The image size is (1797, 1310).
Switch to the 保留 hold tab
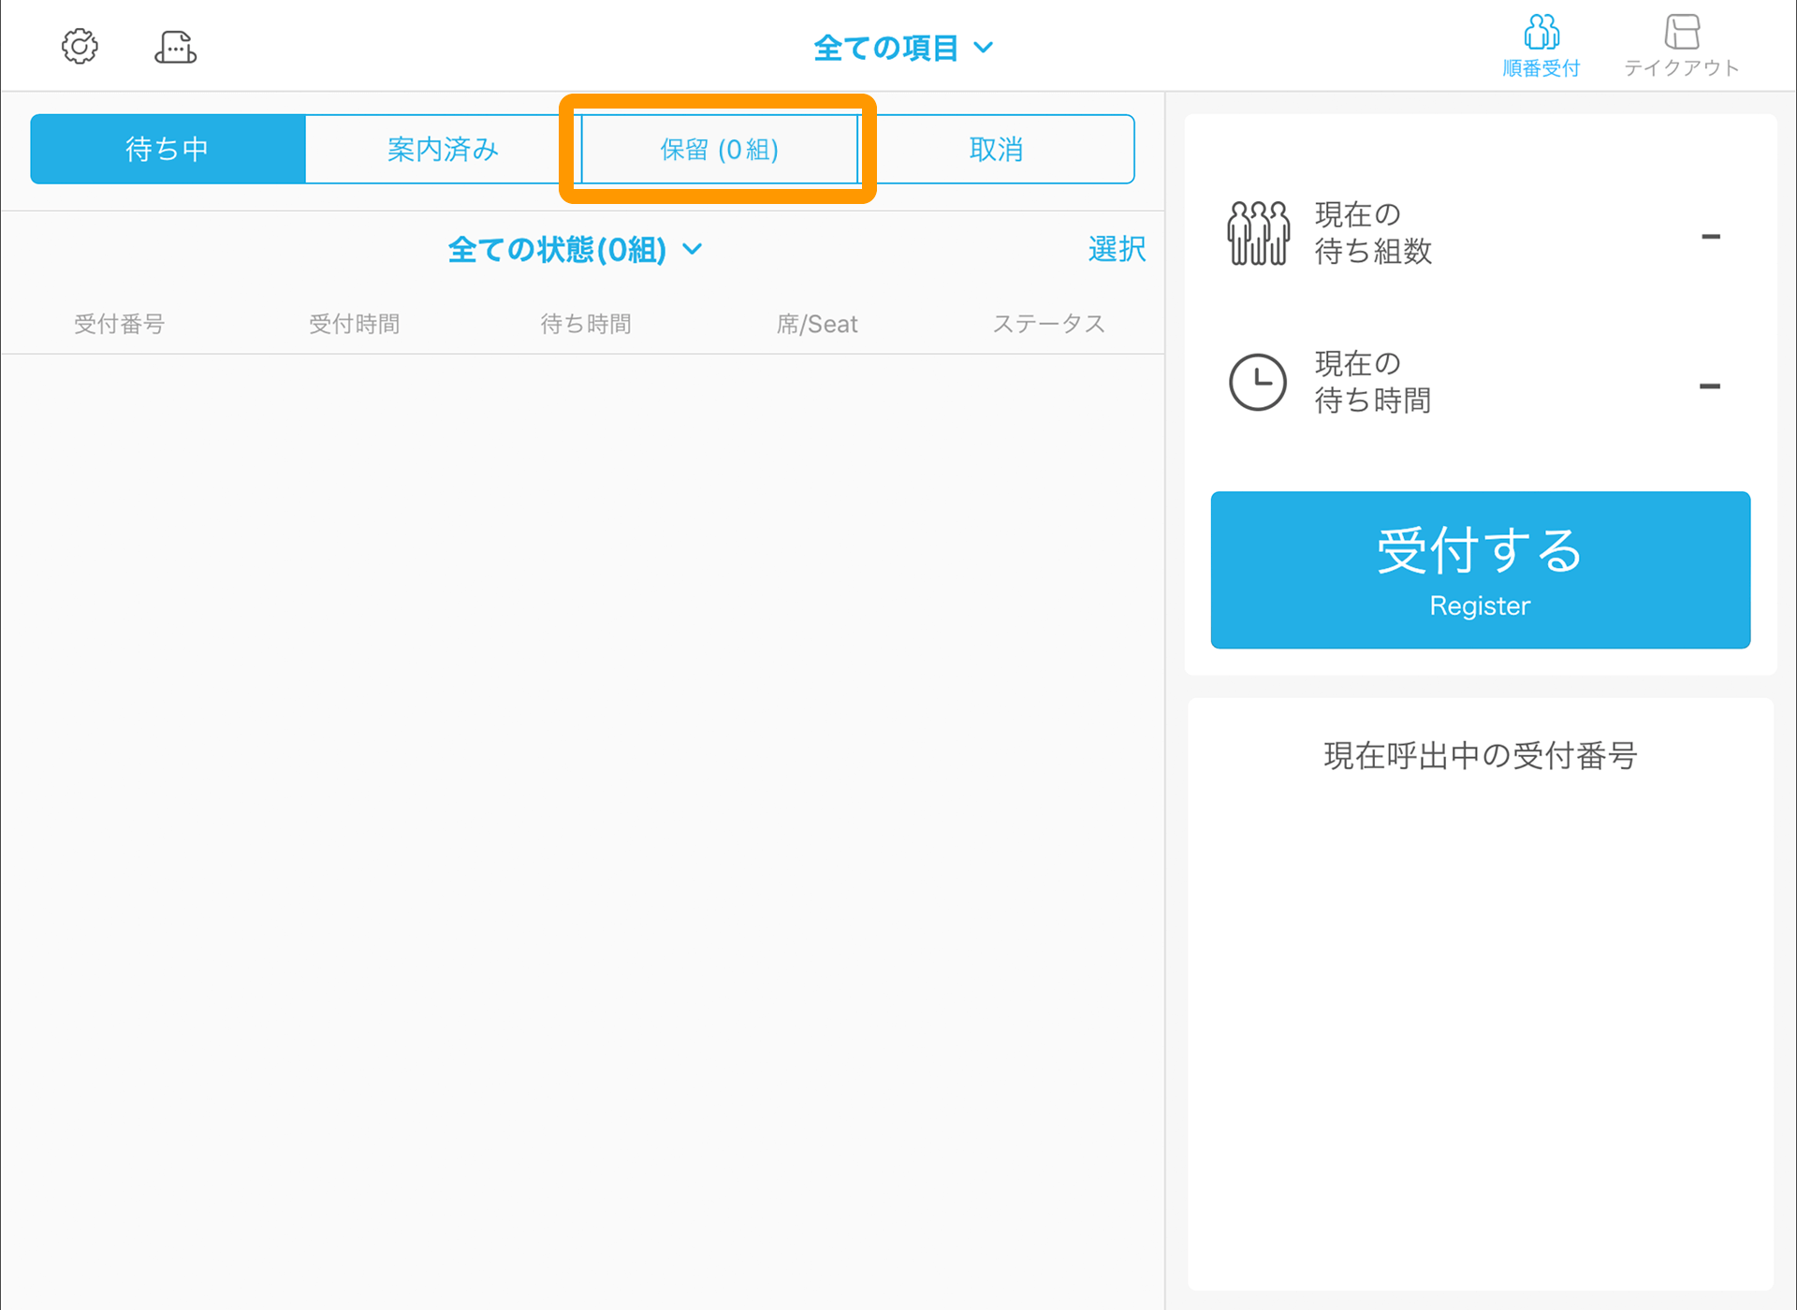point(719,150)
